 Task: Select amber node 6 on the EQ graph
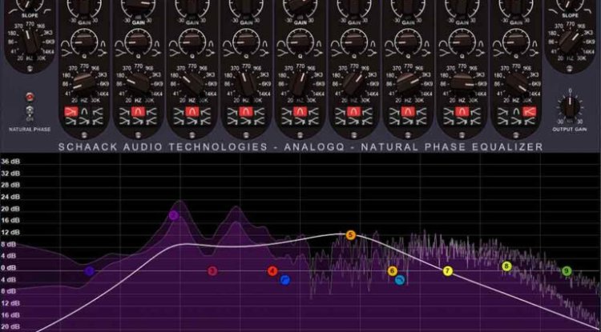[392, 271]
